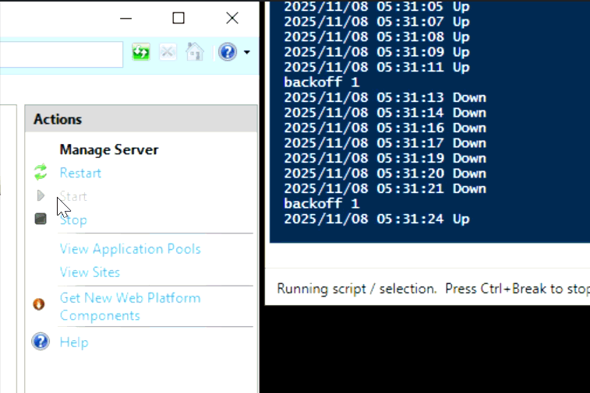The height and width of the screenshot is (393, 590).
Task: Click the Help question mark icon in Actions
Action: tap(41, 342)
